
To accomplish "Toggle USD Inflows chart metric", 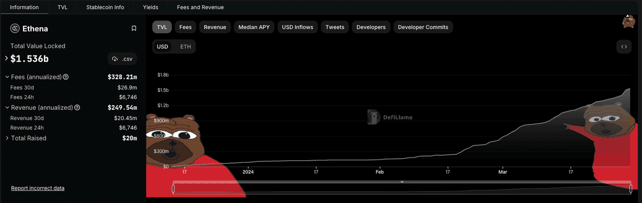I will pos(298,27).
